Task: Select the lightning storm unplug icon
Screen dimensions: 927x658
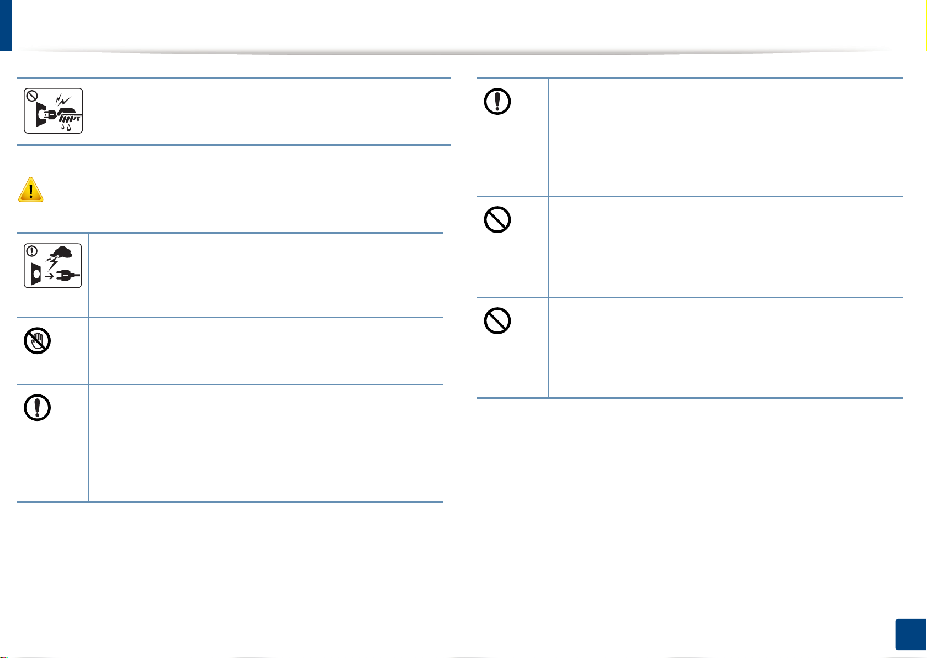Action: [53, 265]
